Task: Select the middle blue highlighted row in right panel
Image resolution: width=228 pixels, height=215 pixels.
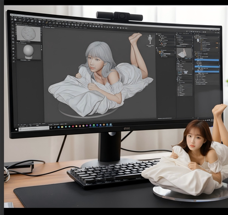Action: coord(207,67)
